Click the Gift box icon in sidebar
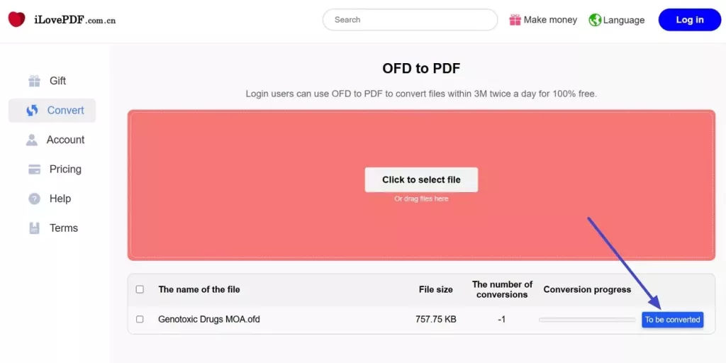726x363 pixels. click(x=34, y=81)
